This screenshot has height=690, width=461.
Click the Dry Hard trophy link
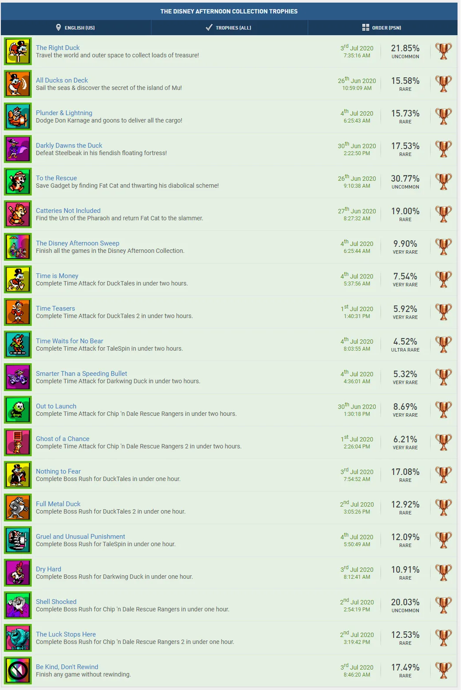[48, 569]
